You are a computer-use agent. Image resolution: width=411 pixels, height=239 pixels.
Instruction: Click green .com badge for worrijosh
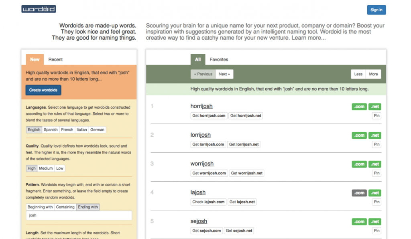pos(359,164)
